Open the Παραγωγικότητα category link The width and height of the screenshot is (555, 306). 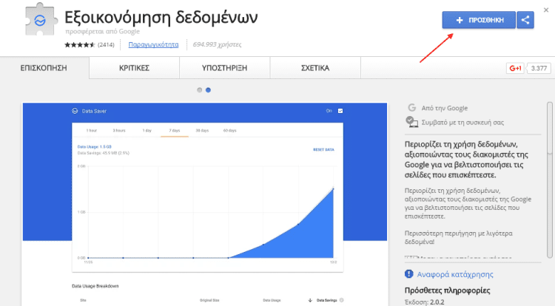153,44
